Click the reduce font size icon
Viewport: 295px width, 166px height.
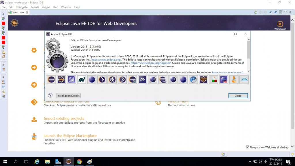click(270, 12)
